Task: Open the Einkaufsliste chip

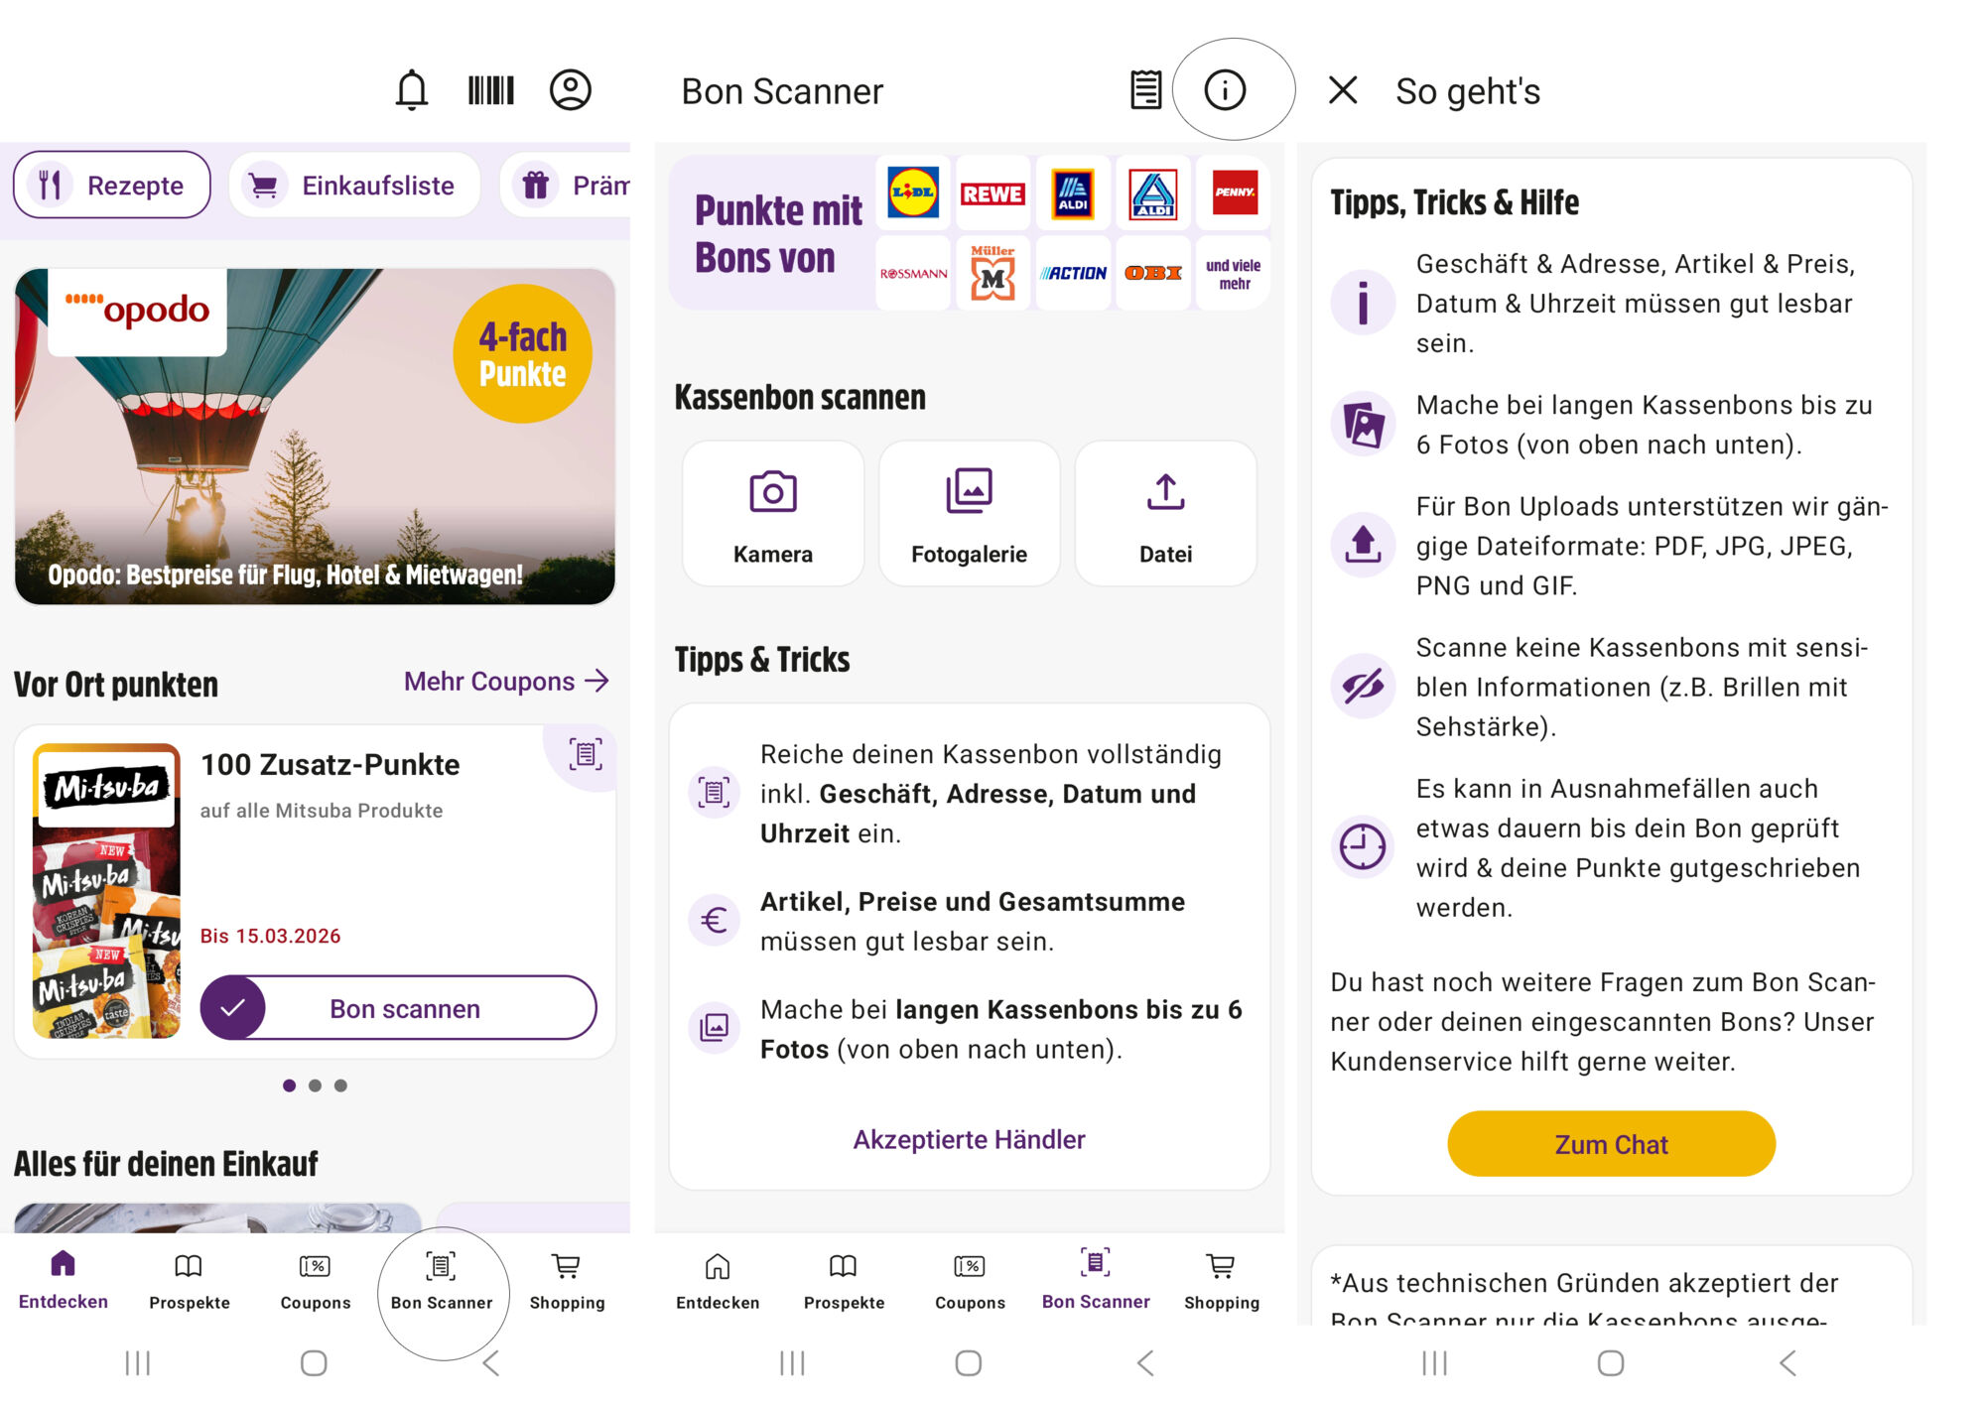Action: [355, 185]
